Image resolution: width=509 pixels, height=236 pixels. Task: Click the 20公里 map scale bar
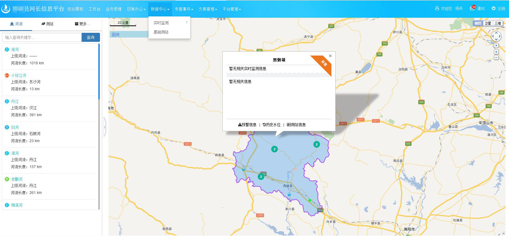[x=123, y=22]
